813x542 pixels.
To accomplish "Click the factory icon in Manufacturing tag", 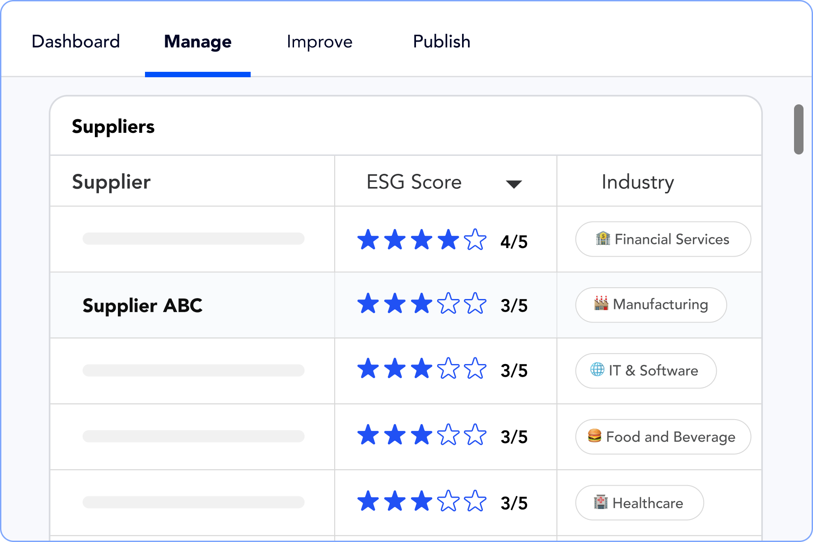I will click(601, 304).
